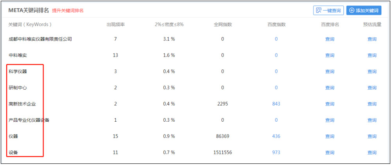Screen dimensions: 391x165
Task: Click 百度排名 查询 for 成都中科唯实仪器有限责任公司
Action: pyautogui.click(x=330, y=39)
